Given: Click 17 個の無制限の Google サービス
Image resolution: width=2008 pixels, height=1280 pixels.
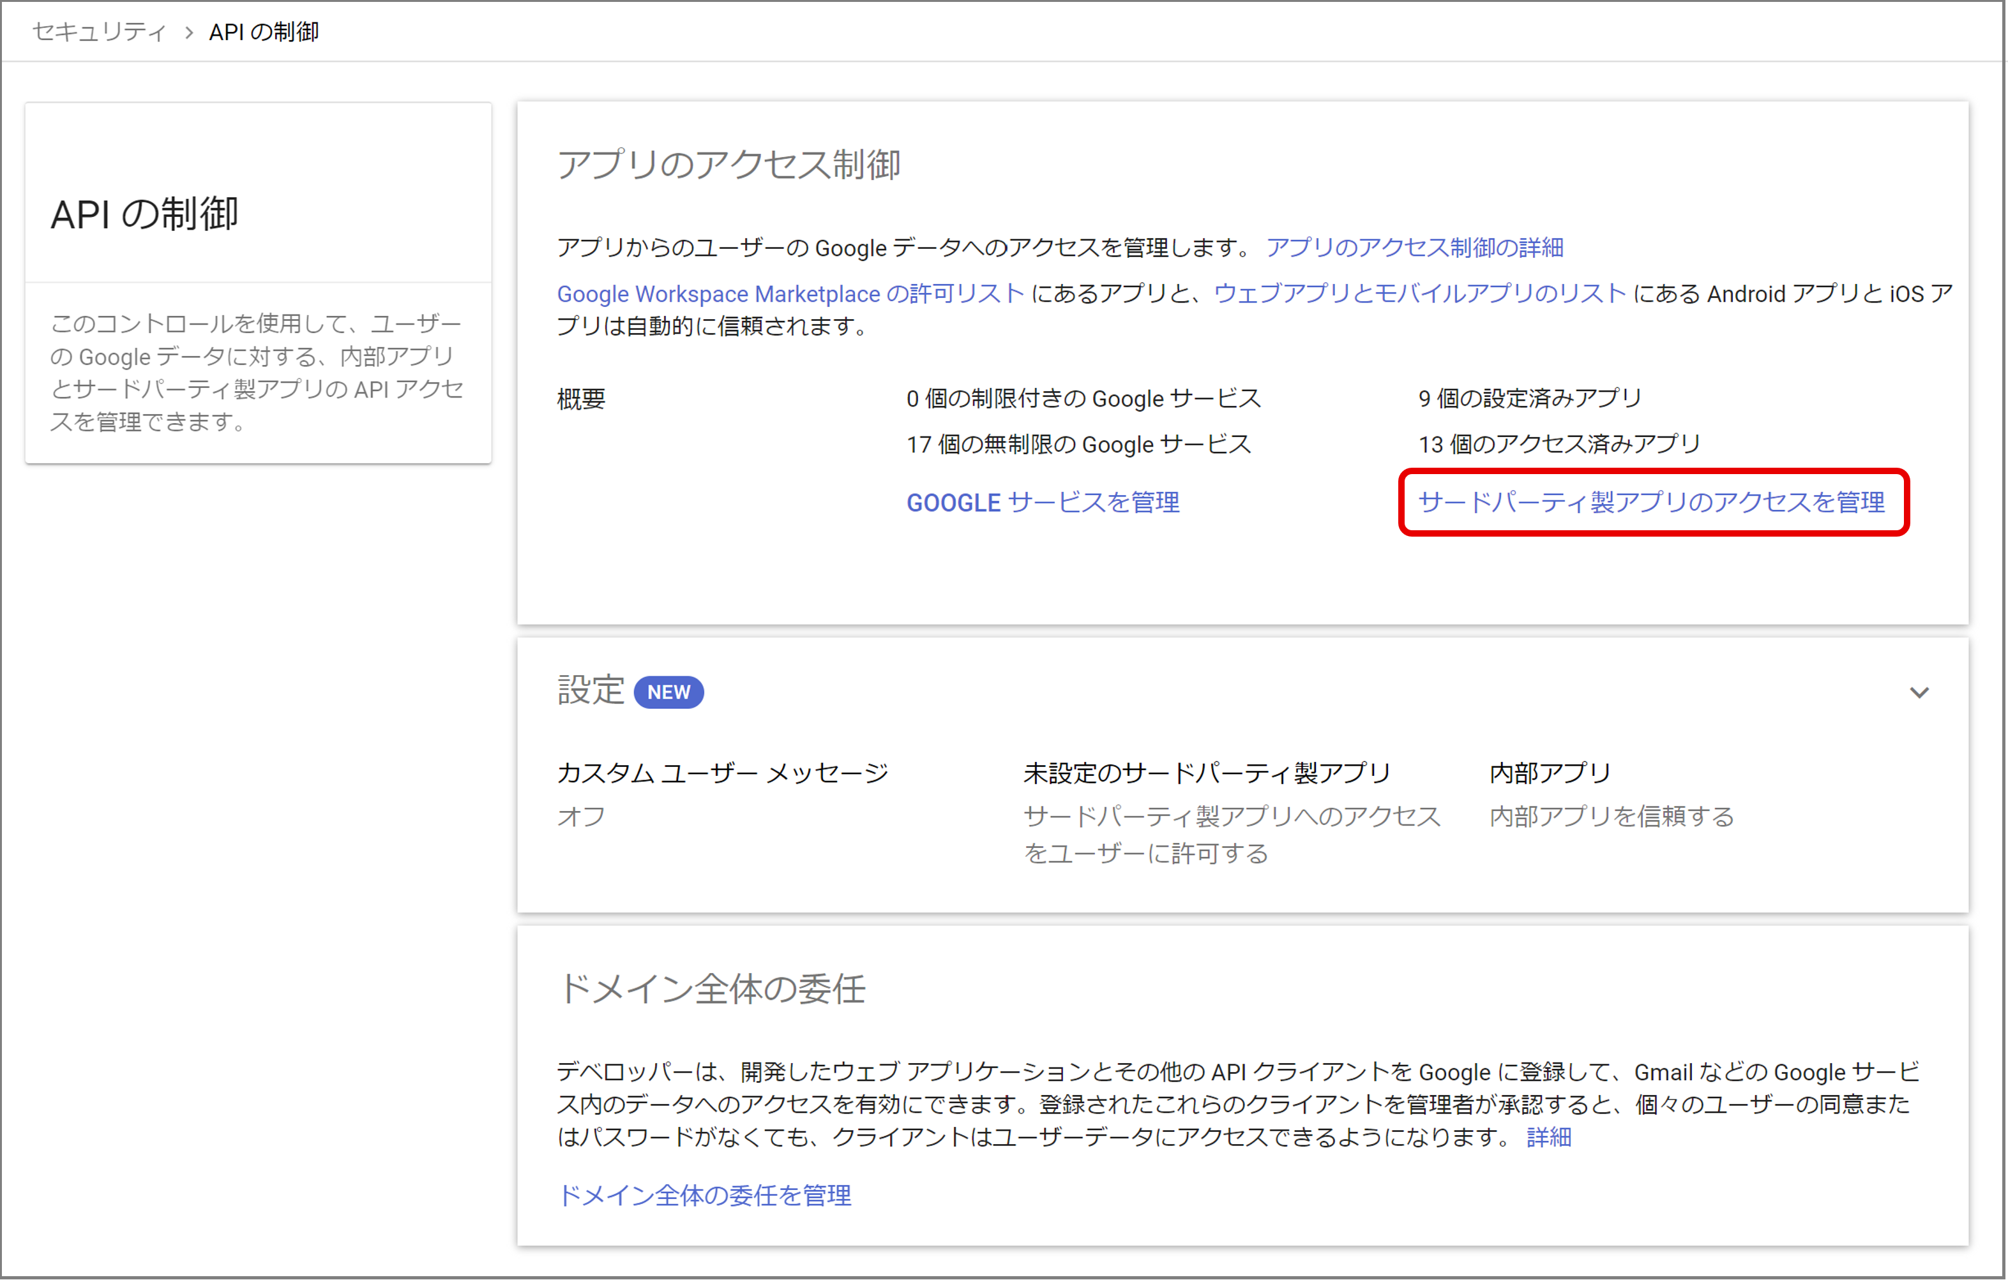Looking at the screenshot, I should (1078, 444).
